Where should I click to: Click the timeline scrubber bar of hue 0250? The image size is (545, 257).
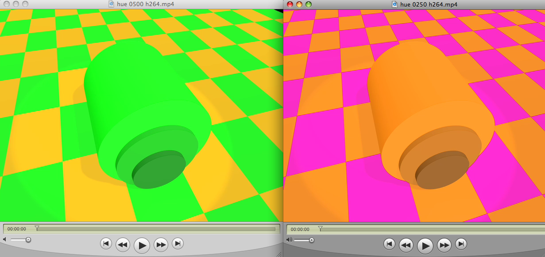[432, 229]
